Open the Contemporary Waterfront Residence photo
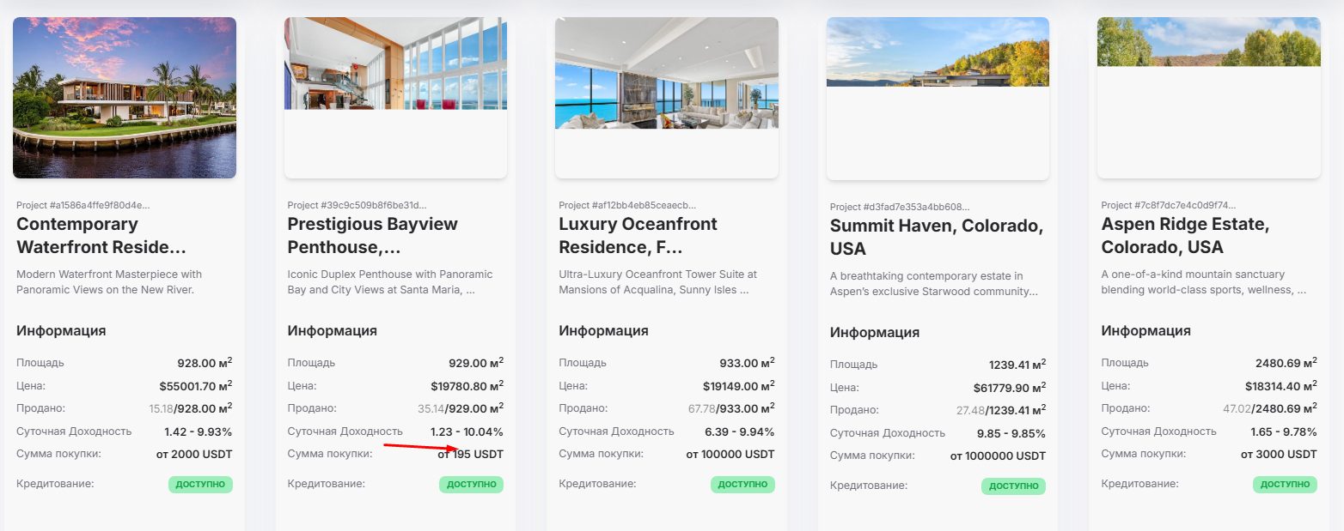 pyautogui.click(x=125, y=98)
